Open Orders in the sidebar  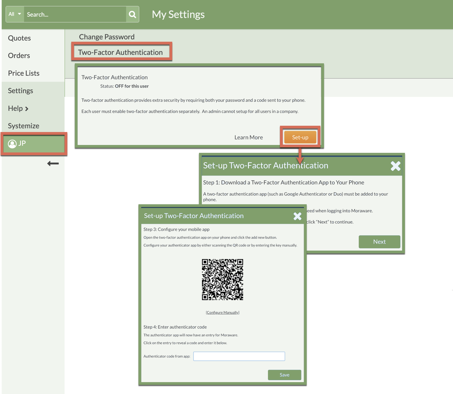19,55
